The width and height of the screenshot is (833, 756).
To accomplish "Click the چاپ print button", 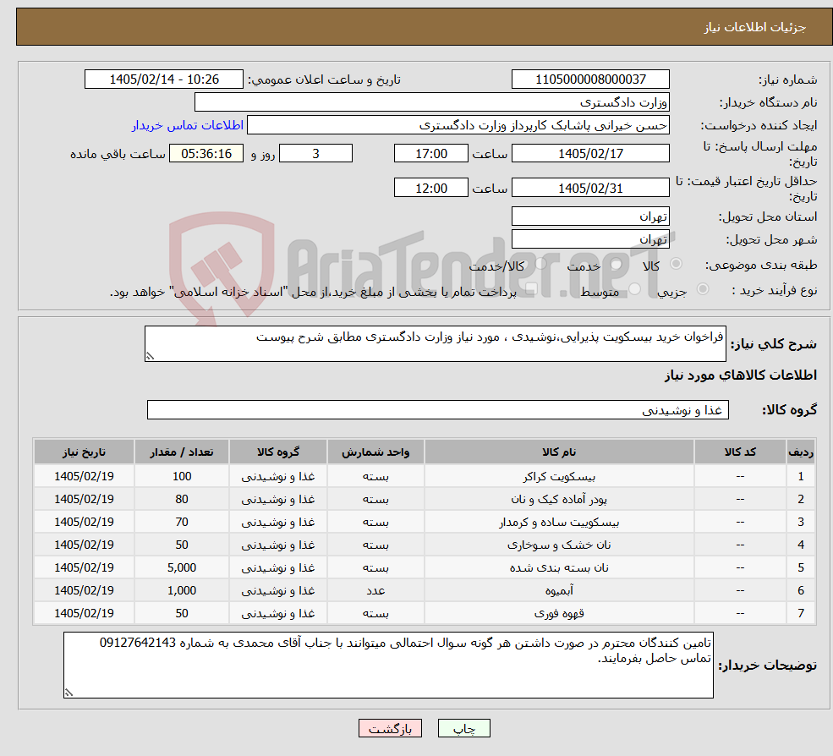I will point(463,728).
